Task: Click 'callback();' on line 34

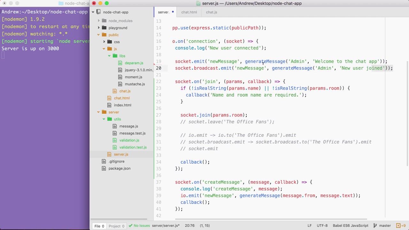Action: pos(195,162)
